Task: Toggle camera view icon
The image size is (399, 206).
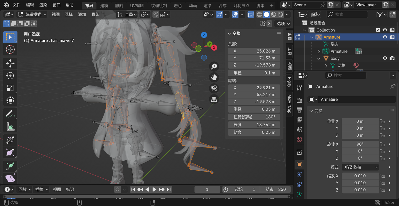Action: [x=214, y=88]
